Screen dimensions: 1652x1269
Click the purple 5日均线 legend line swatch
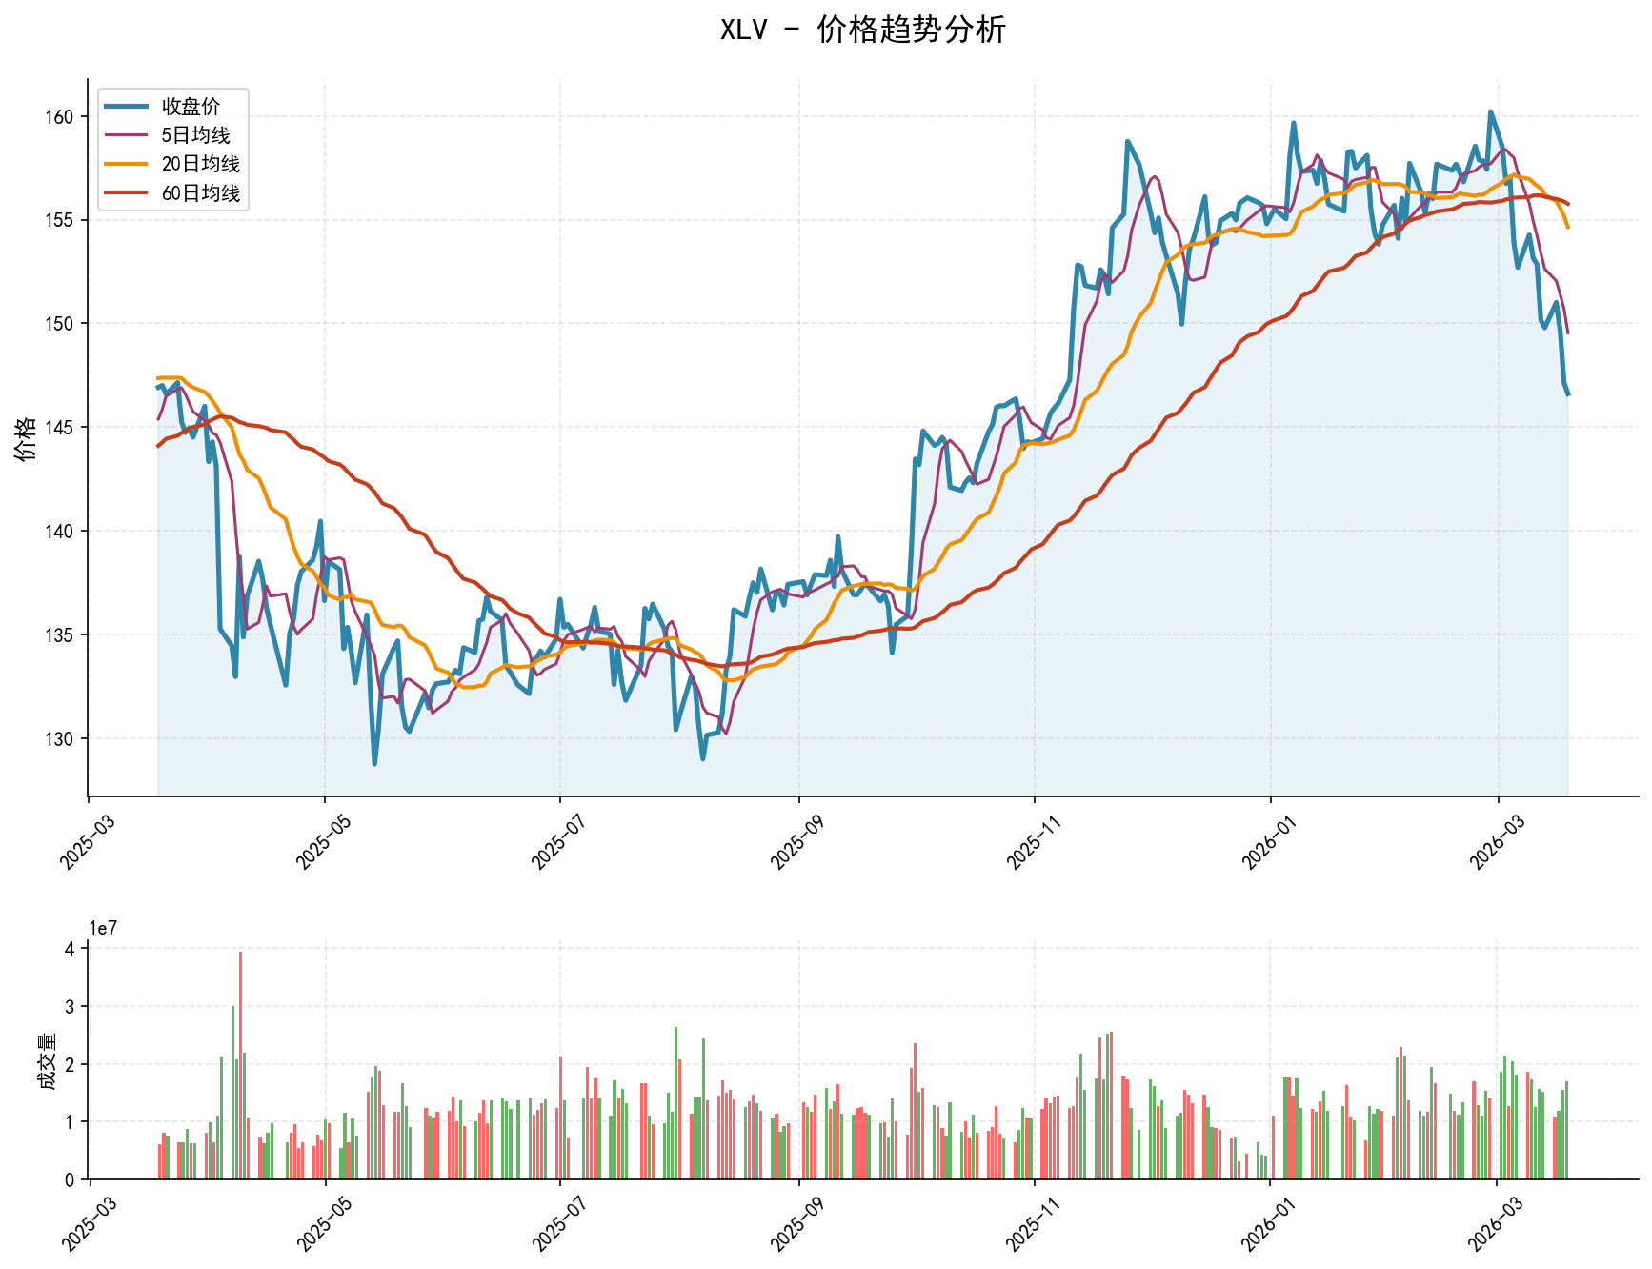[x=127, y=135]
